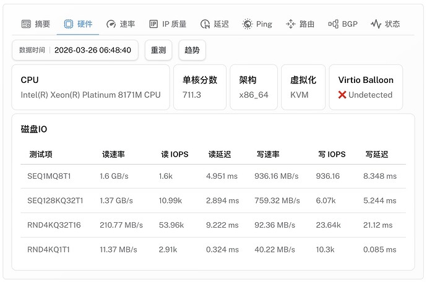Click the 10.3k write IOPS cell
The height and width of the screenshot is (284, 427).
[325, 250]
